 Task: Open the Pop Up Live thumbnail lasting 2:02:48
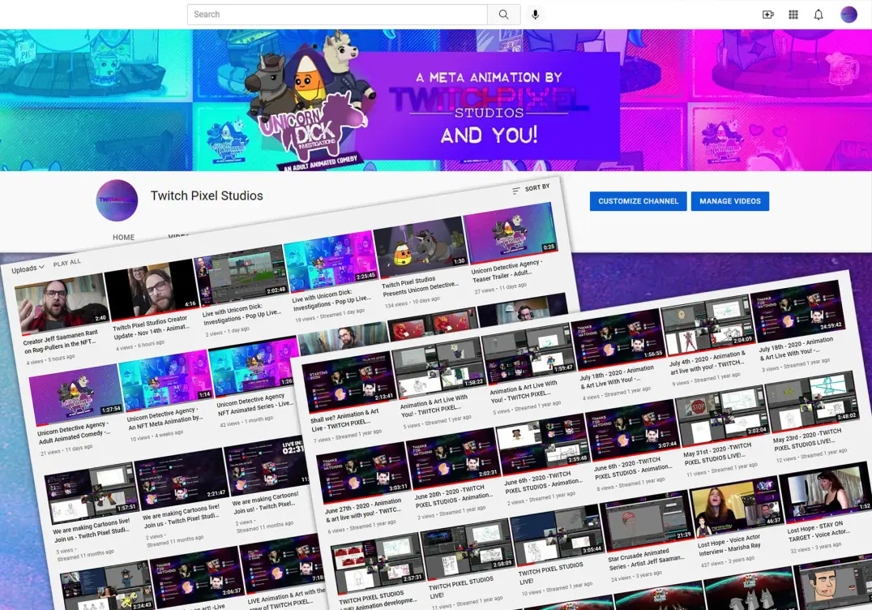tap(242, 275)
